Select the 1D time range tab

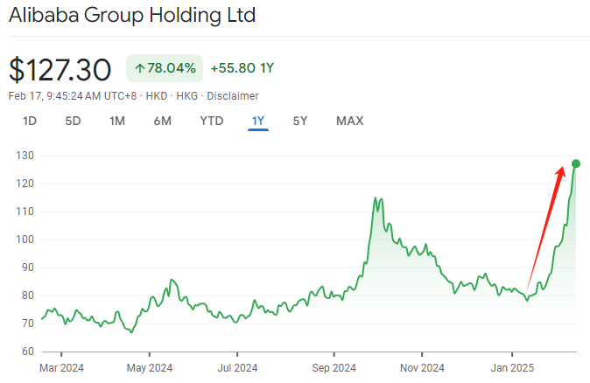tap(30, 121)
